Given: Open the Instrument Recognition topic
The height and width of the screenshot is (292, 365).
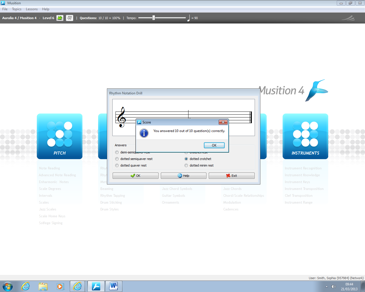Looking at the screenshot, I should [x=303, y=168].
